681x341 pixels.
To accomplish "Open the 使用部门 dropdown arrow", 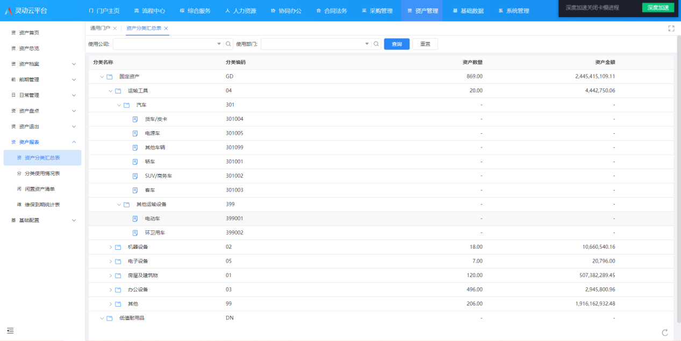I will click(x=367, y=44).
